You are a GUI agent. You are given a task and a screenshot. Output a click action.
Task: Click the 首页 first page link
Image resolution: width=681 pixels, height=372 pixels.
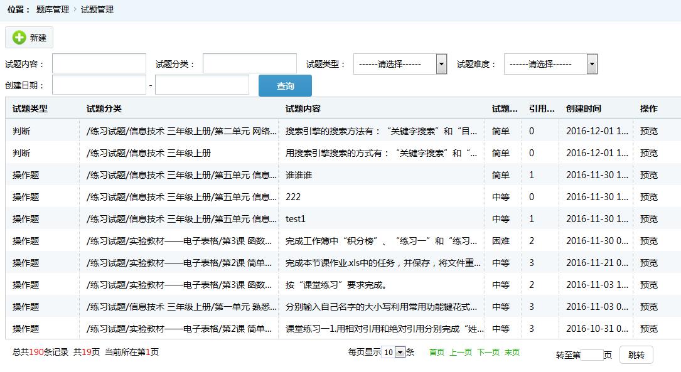coord(437,353)
